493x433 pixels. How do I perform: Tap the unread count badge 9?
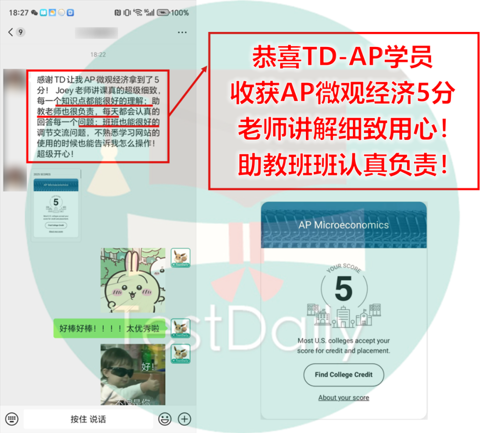click(21, 32)
